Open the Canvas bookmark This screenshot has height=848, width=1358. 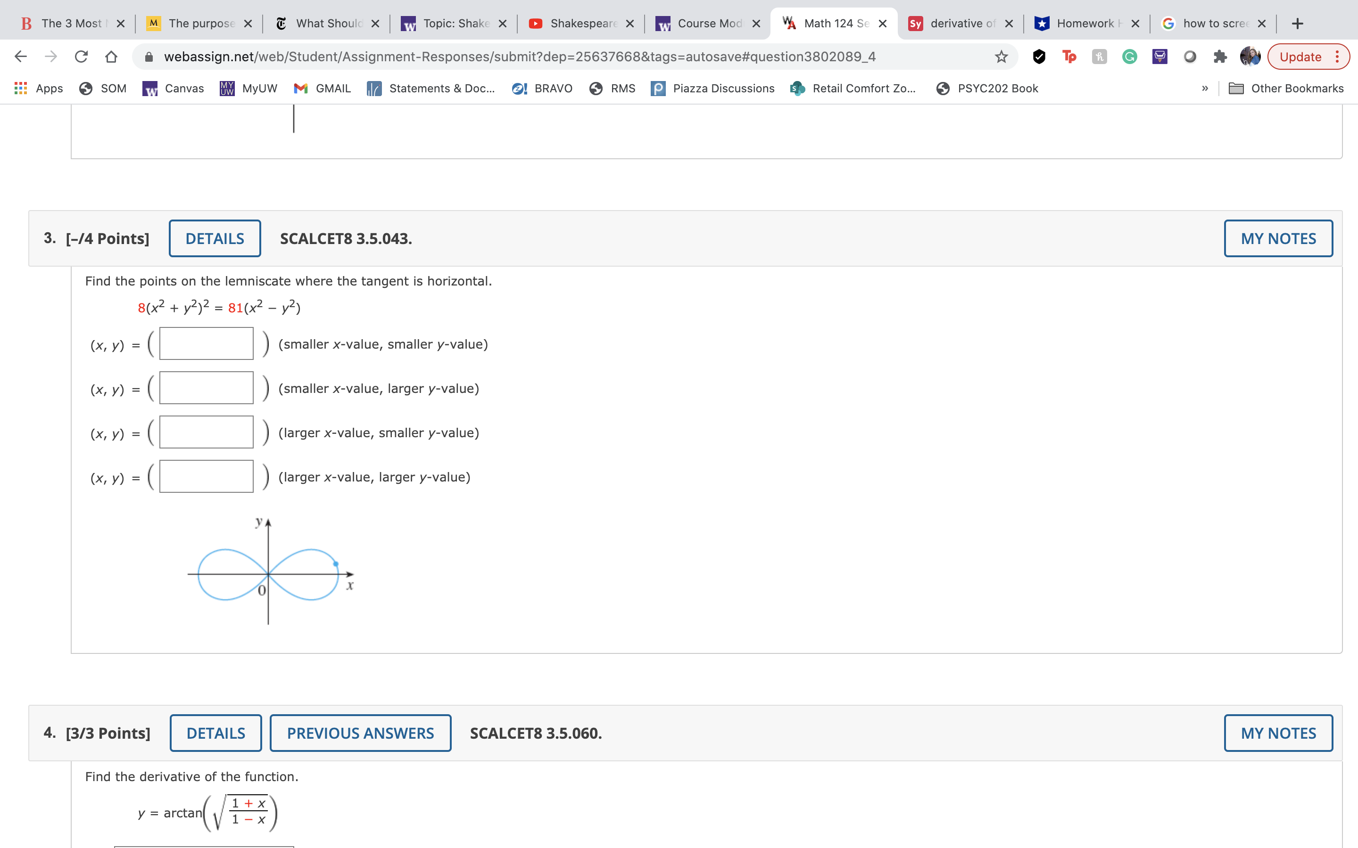pos(174,89)
